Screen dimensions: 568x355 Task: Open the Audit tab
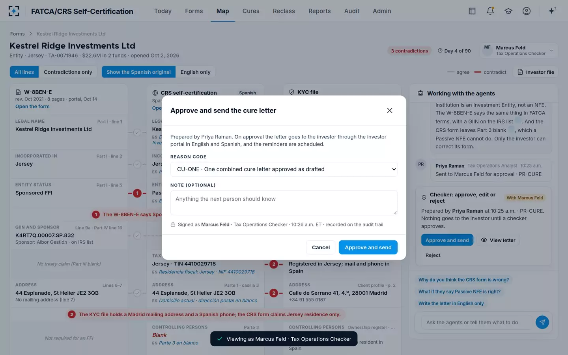(352, 11)
